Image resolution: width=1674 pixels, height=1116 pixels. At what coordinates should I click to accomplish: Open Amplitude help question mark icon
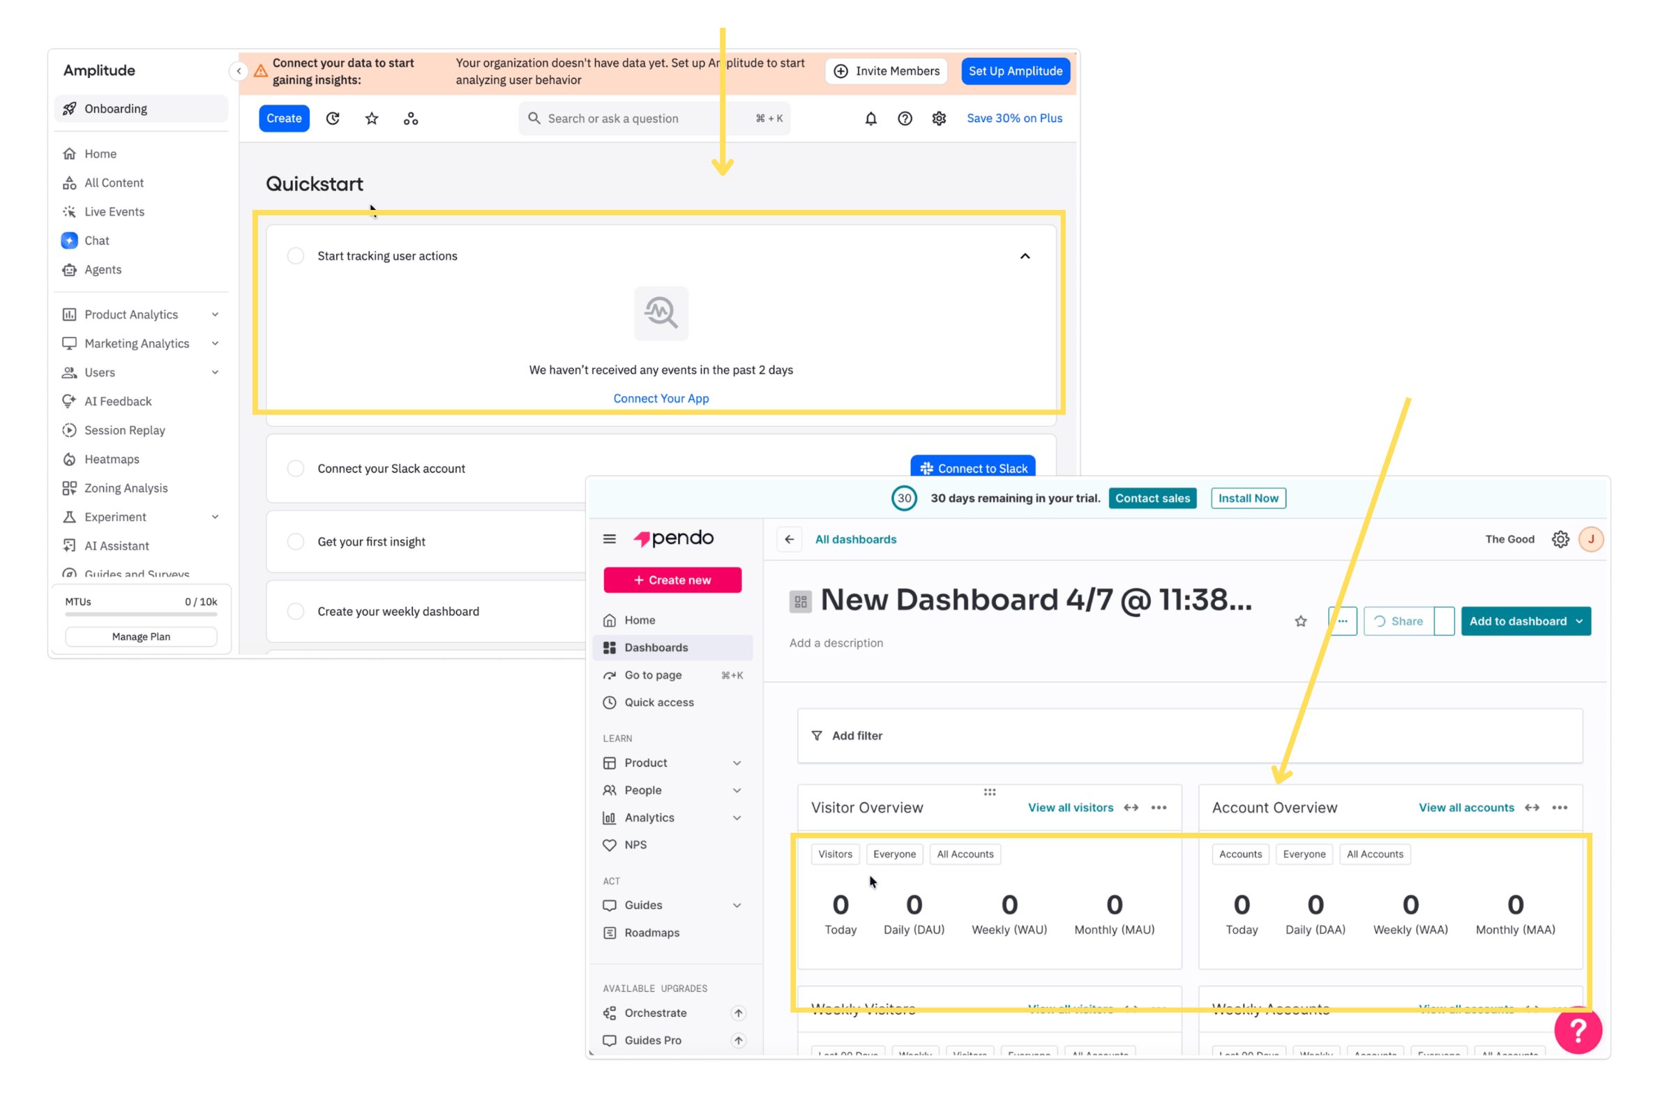click(x=905, y=119)
